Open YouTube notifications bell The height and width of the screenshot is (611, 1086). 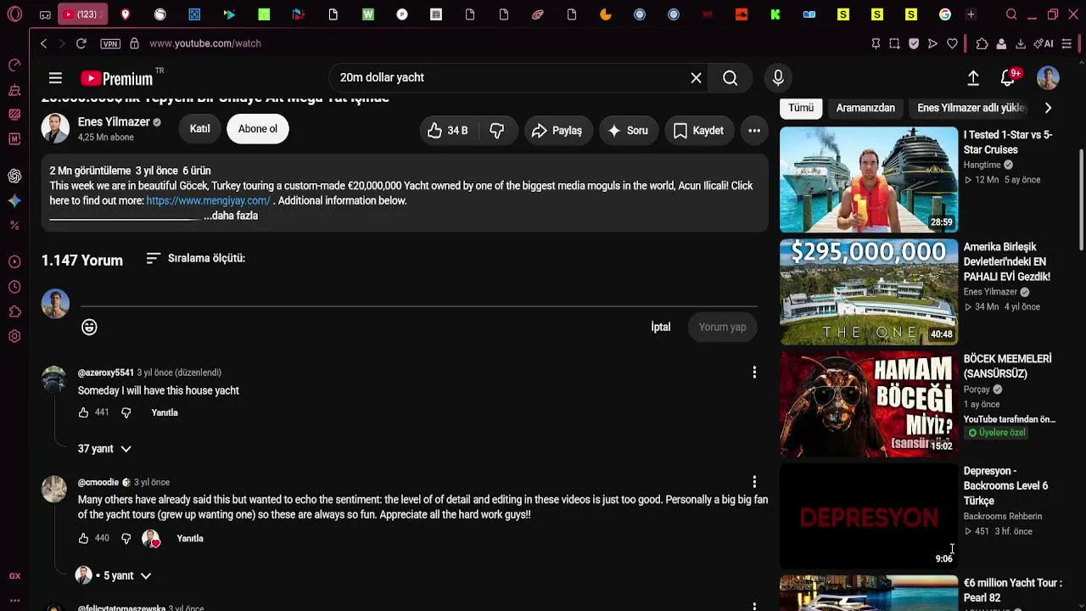(x=1008, y=78)
